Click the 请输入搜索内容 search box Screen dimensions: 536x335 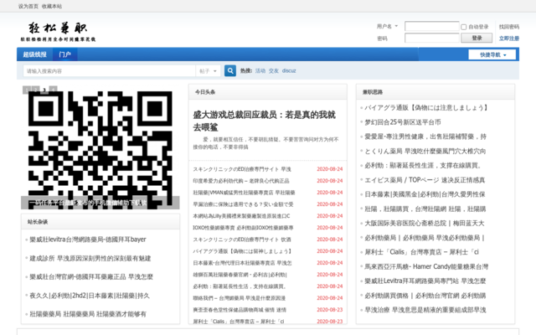[x=110, y=71]
